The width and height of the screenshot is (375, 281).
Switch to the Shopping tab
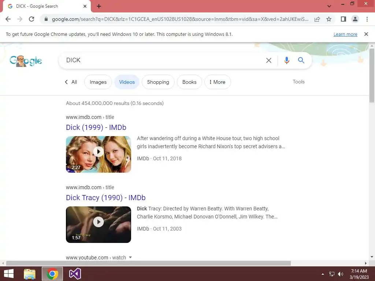[158, 82]
